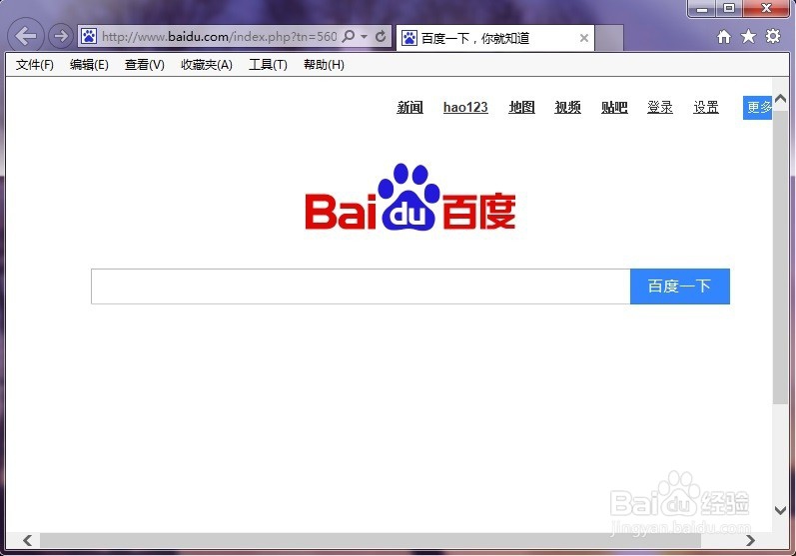This screenshot has width=796, height=556.
Task: Open the 帮助(H) menu
Action: point(324,65)
